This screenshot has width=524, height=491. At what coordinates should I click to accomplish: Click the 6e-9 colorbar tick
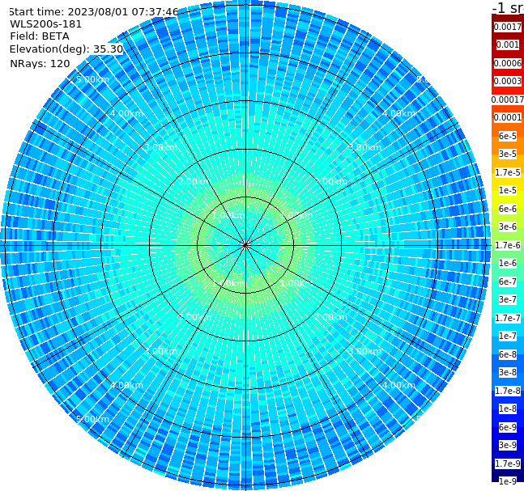click(508, 427)
